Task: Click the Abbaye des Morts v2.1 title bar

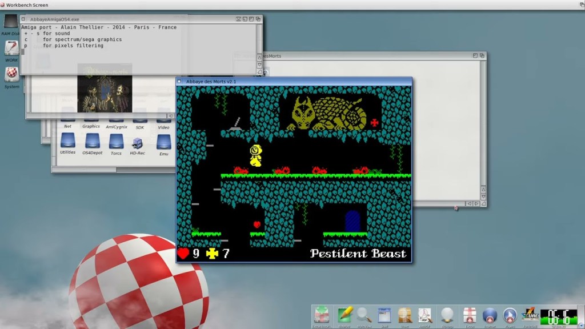Action: [286, 82]
